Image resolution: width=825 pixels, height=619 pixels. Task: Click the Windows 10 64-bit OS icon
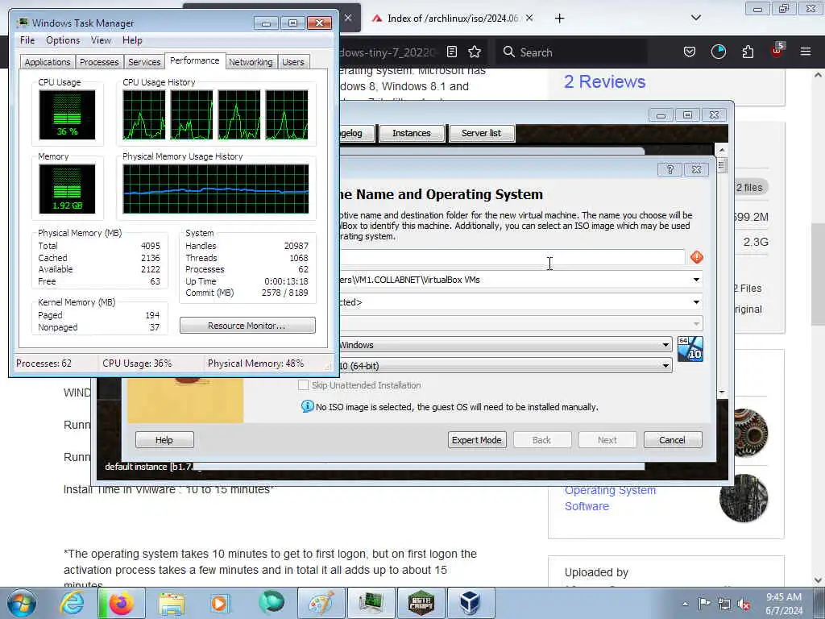click(690, 348)
